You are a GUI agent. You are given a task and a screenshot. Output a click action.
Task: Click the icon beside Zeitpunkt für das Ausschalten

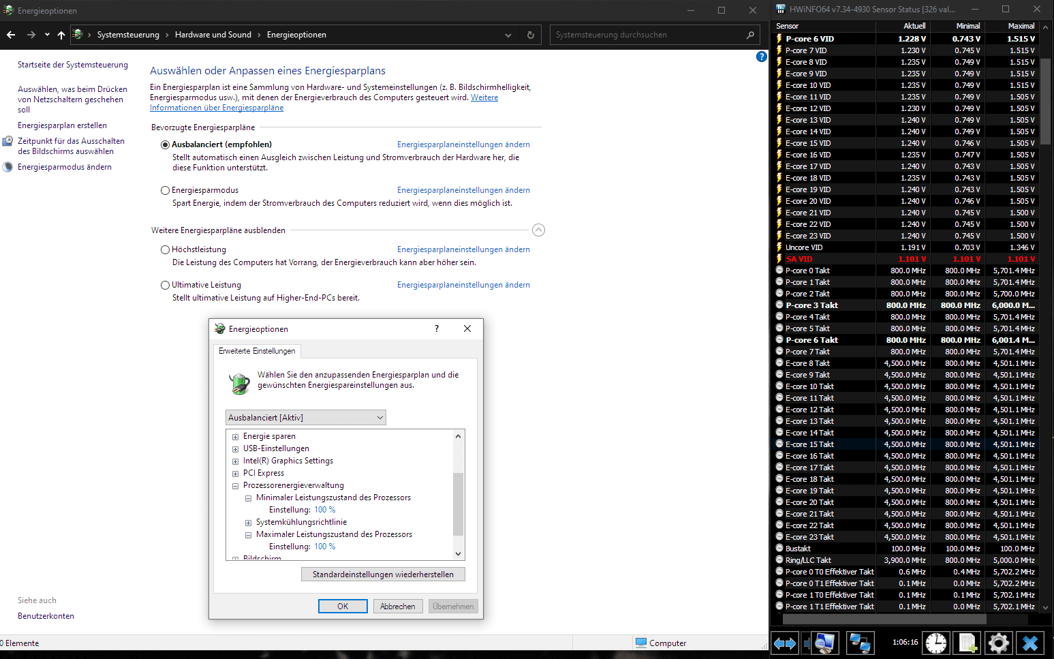7,141
